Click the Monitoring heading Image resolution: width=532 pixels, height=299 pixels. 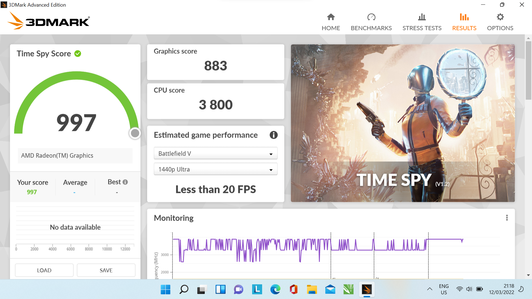coord(174,218)
